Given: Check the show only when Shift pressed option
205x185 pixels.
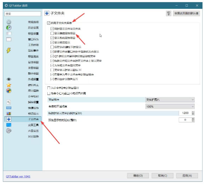Looking at the screenshot, I should tap(52, 47).
